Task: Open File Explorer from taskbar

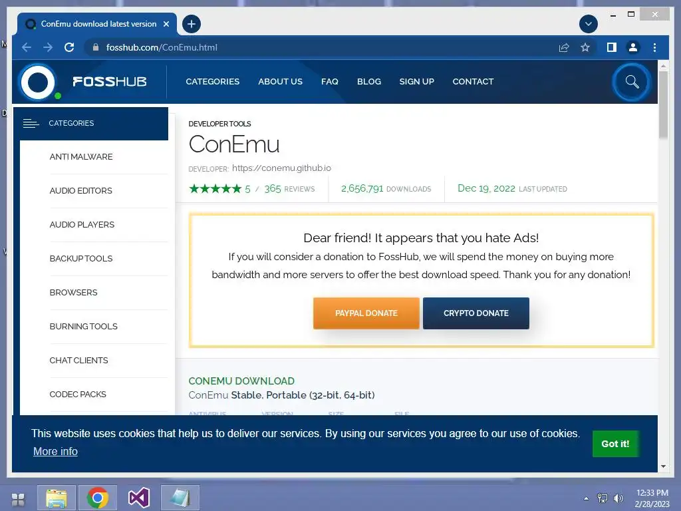Action: click(x=57, y=498)
